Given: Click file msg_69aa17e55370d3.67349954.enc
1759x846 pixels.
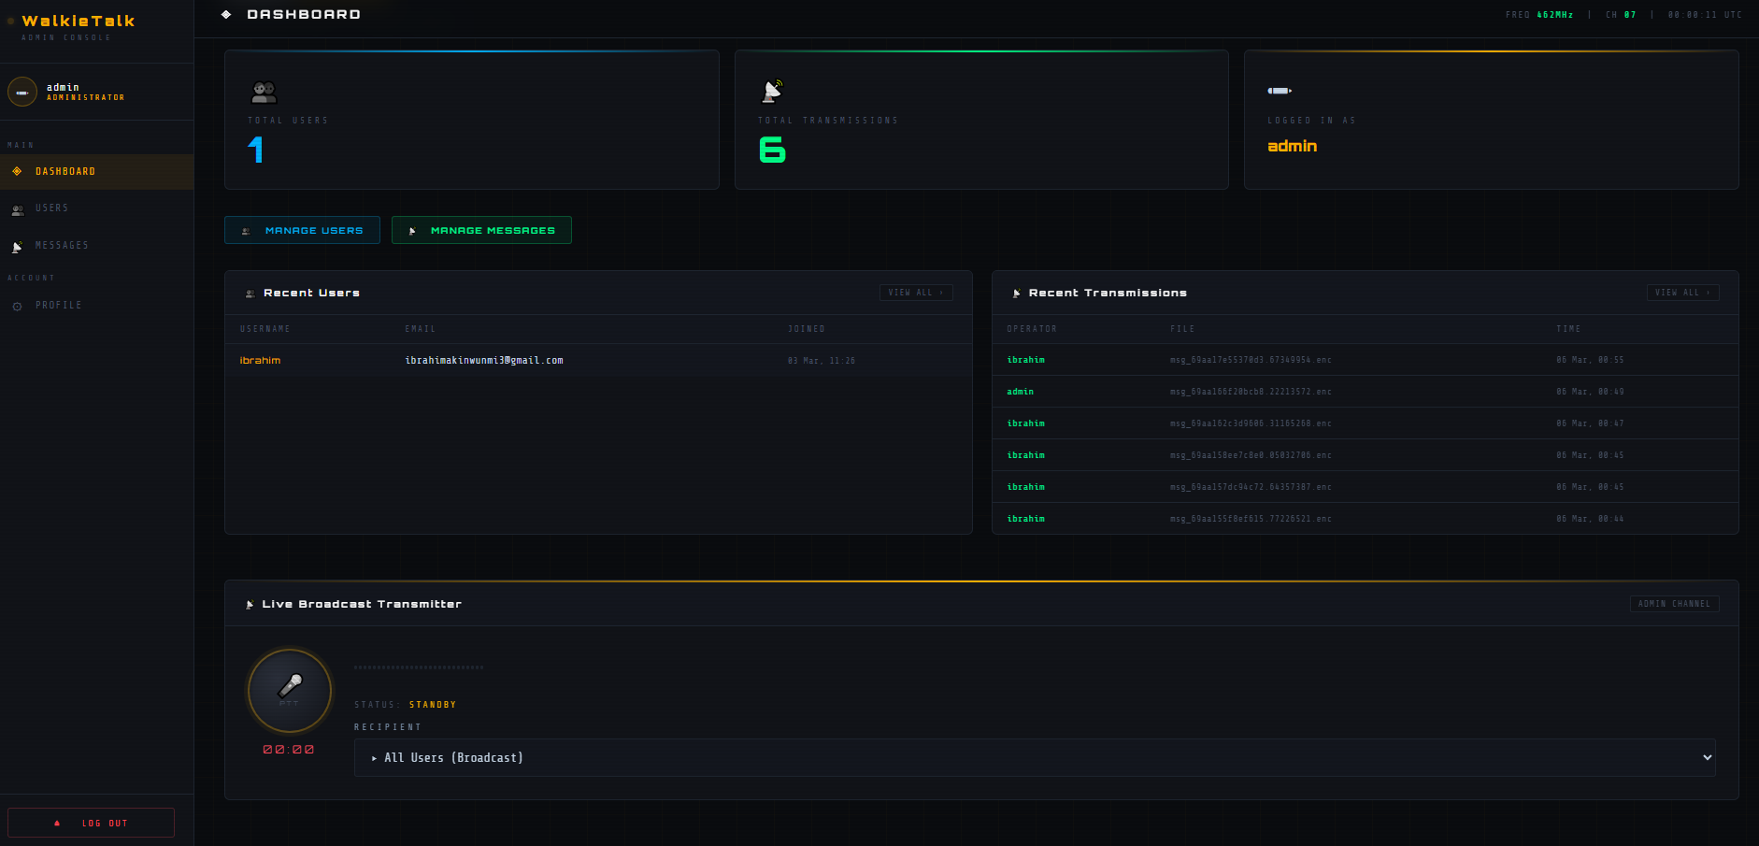Looking at the screenshot, I should (1251, 360).
